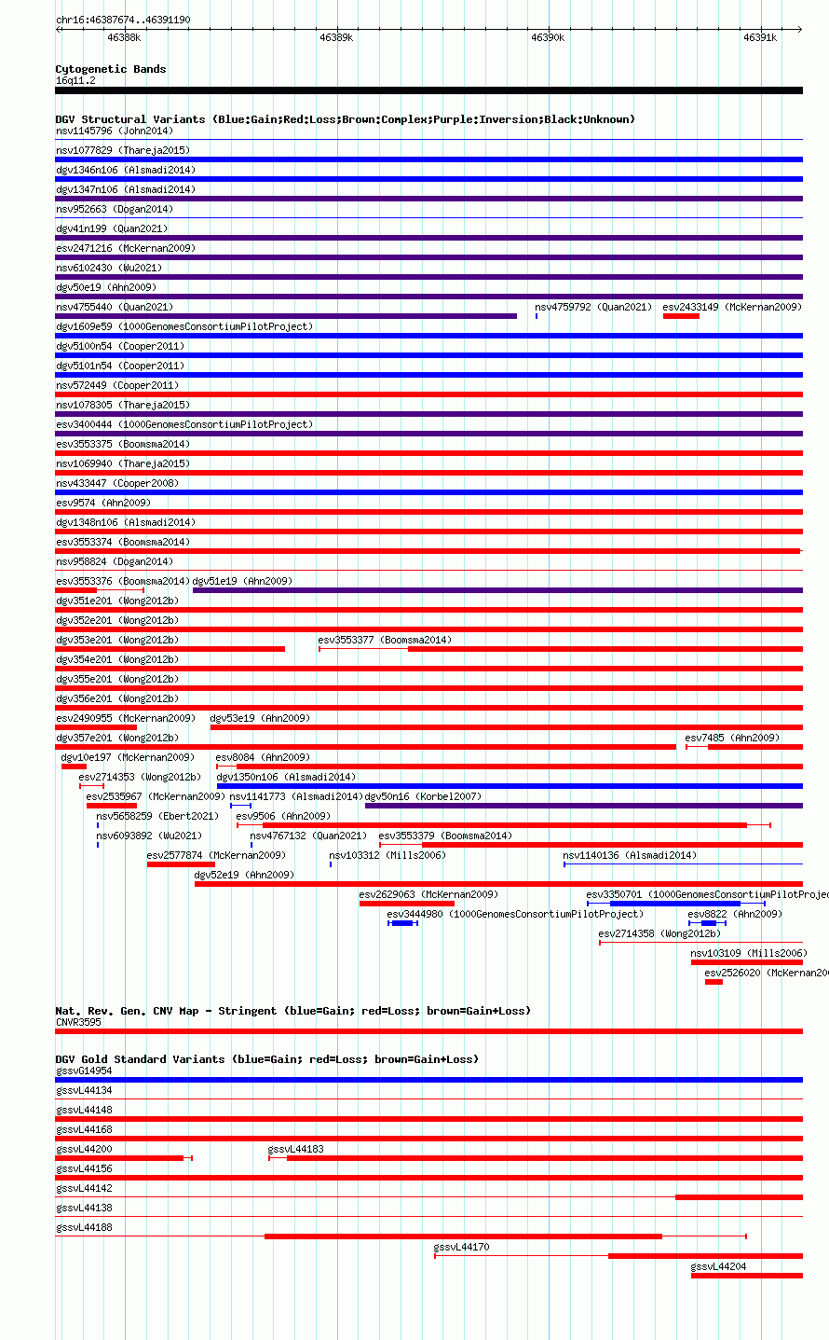Select the nsv4759792 (Quan2021) variant
The image size is (829, 1340).
[537, 316]
